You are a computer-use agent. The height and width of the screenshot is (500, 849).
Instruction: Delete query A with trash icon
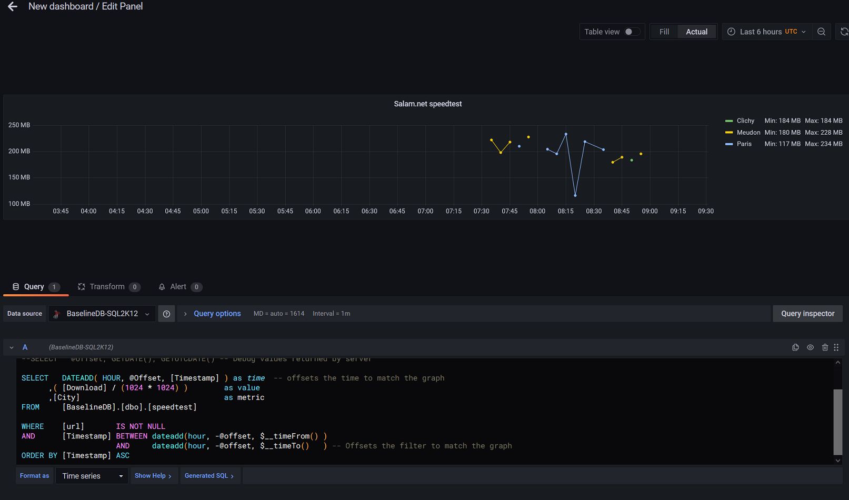click(x=825, y=347)
